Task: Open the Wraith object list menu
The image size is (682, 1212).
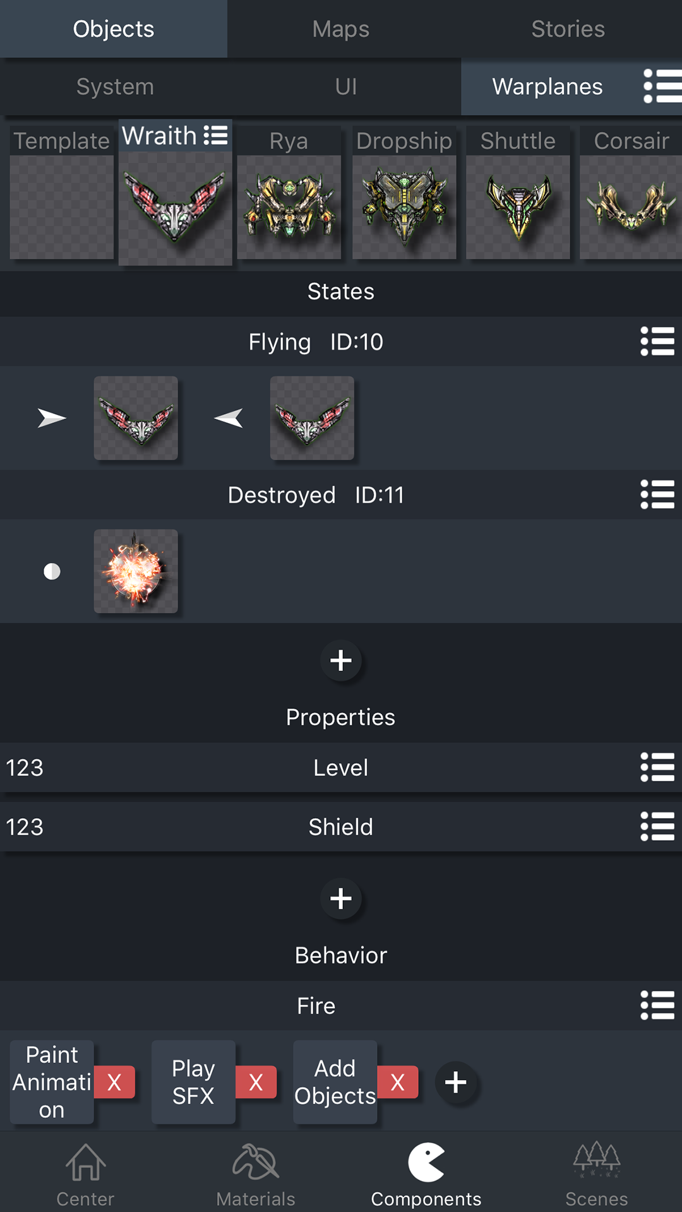Action: [x=216, y=135]
